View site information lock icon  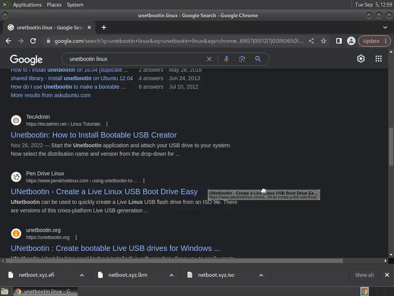click(x=48, y=41)
